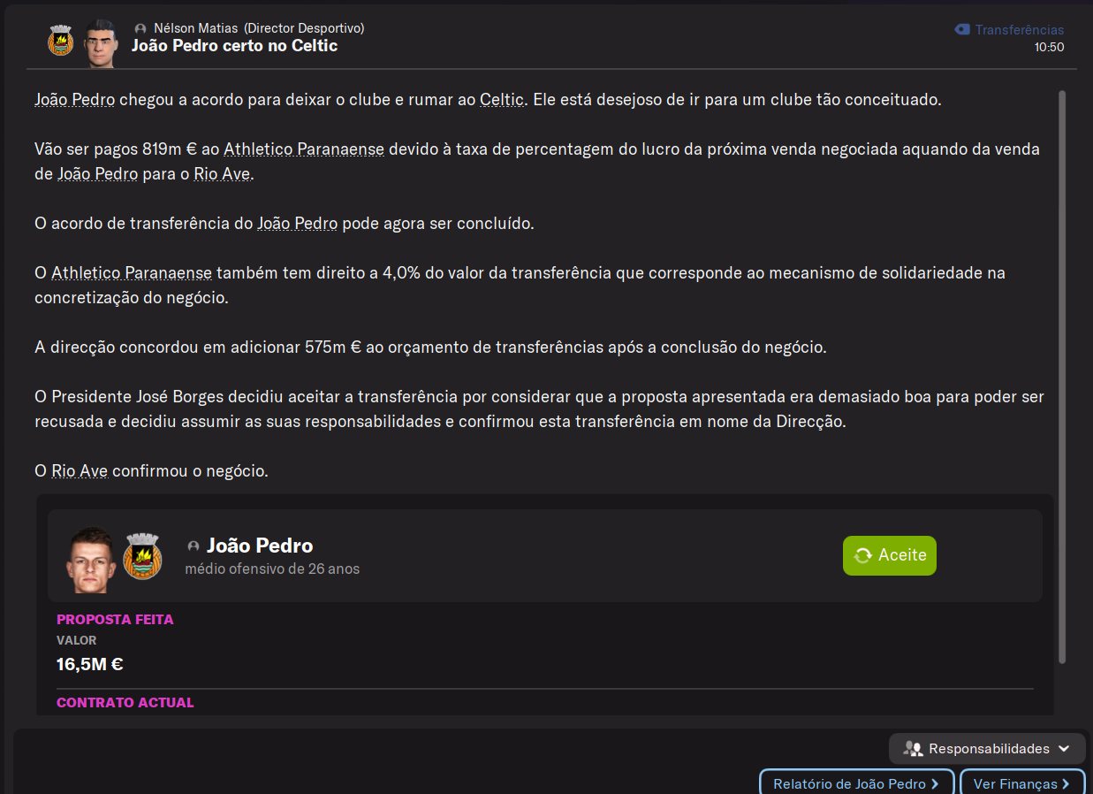Open João Pedro name in transfer card
Screen dimensions: 1093x794
tap(260, 546)
